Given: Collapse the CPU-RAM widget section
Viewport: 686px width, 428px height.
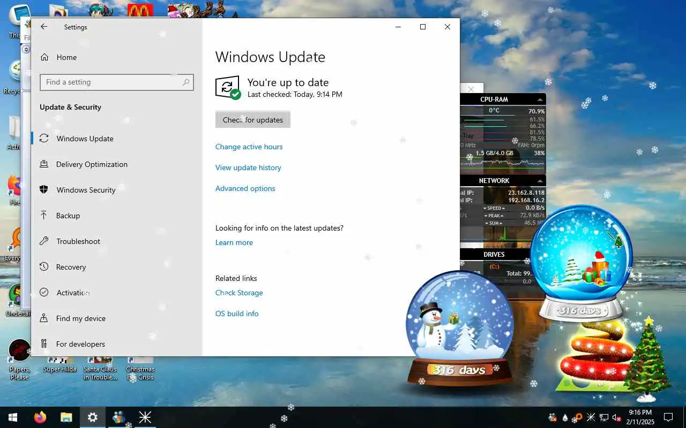Looking at the screenshot, I should tap(540, 100).
